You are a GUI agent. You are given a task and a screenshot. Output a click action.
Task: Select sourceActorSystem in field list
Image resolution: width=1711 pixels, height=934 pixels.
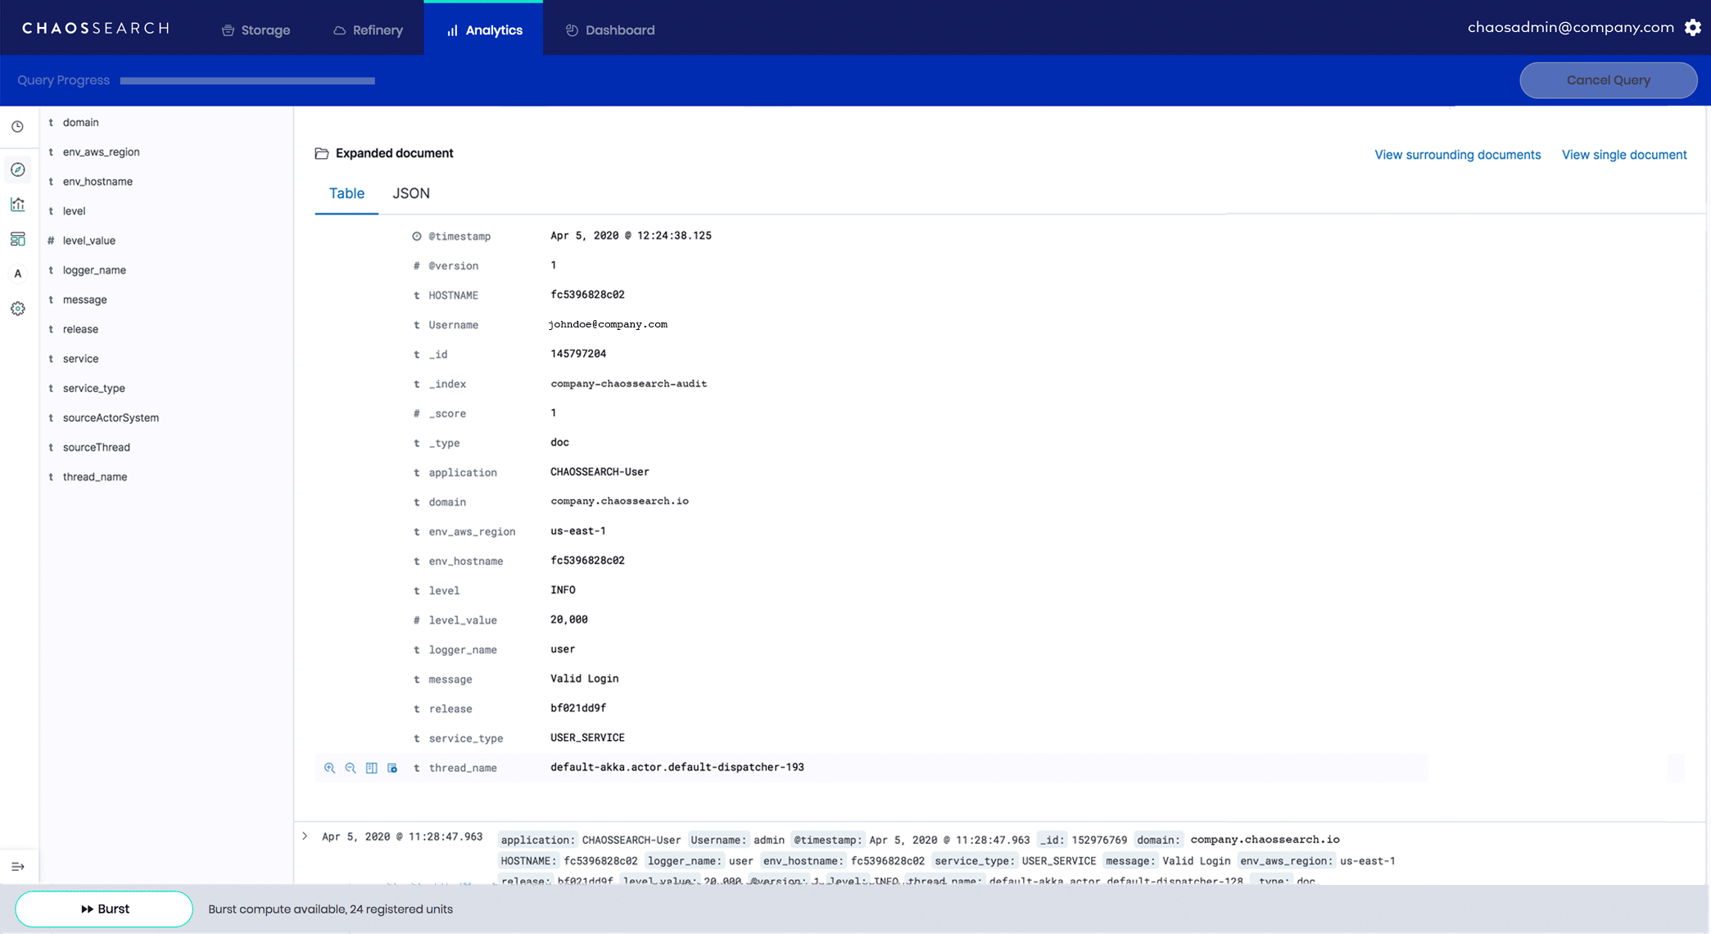pyautogui.click(x=111, y=417)
